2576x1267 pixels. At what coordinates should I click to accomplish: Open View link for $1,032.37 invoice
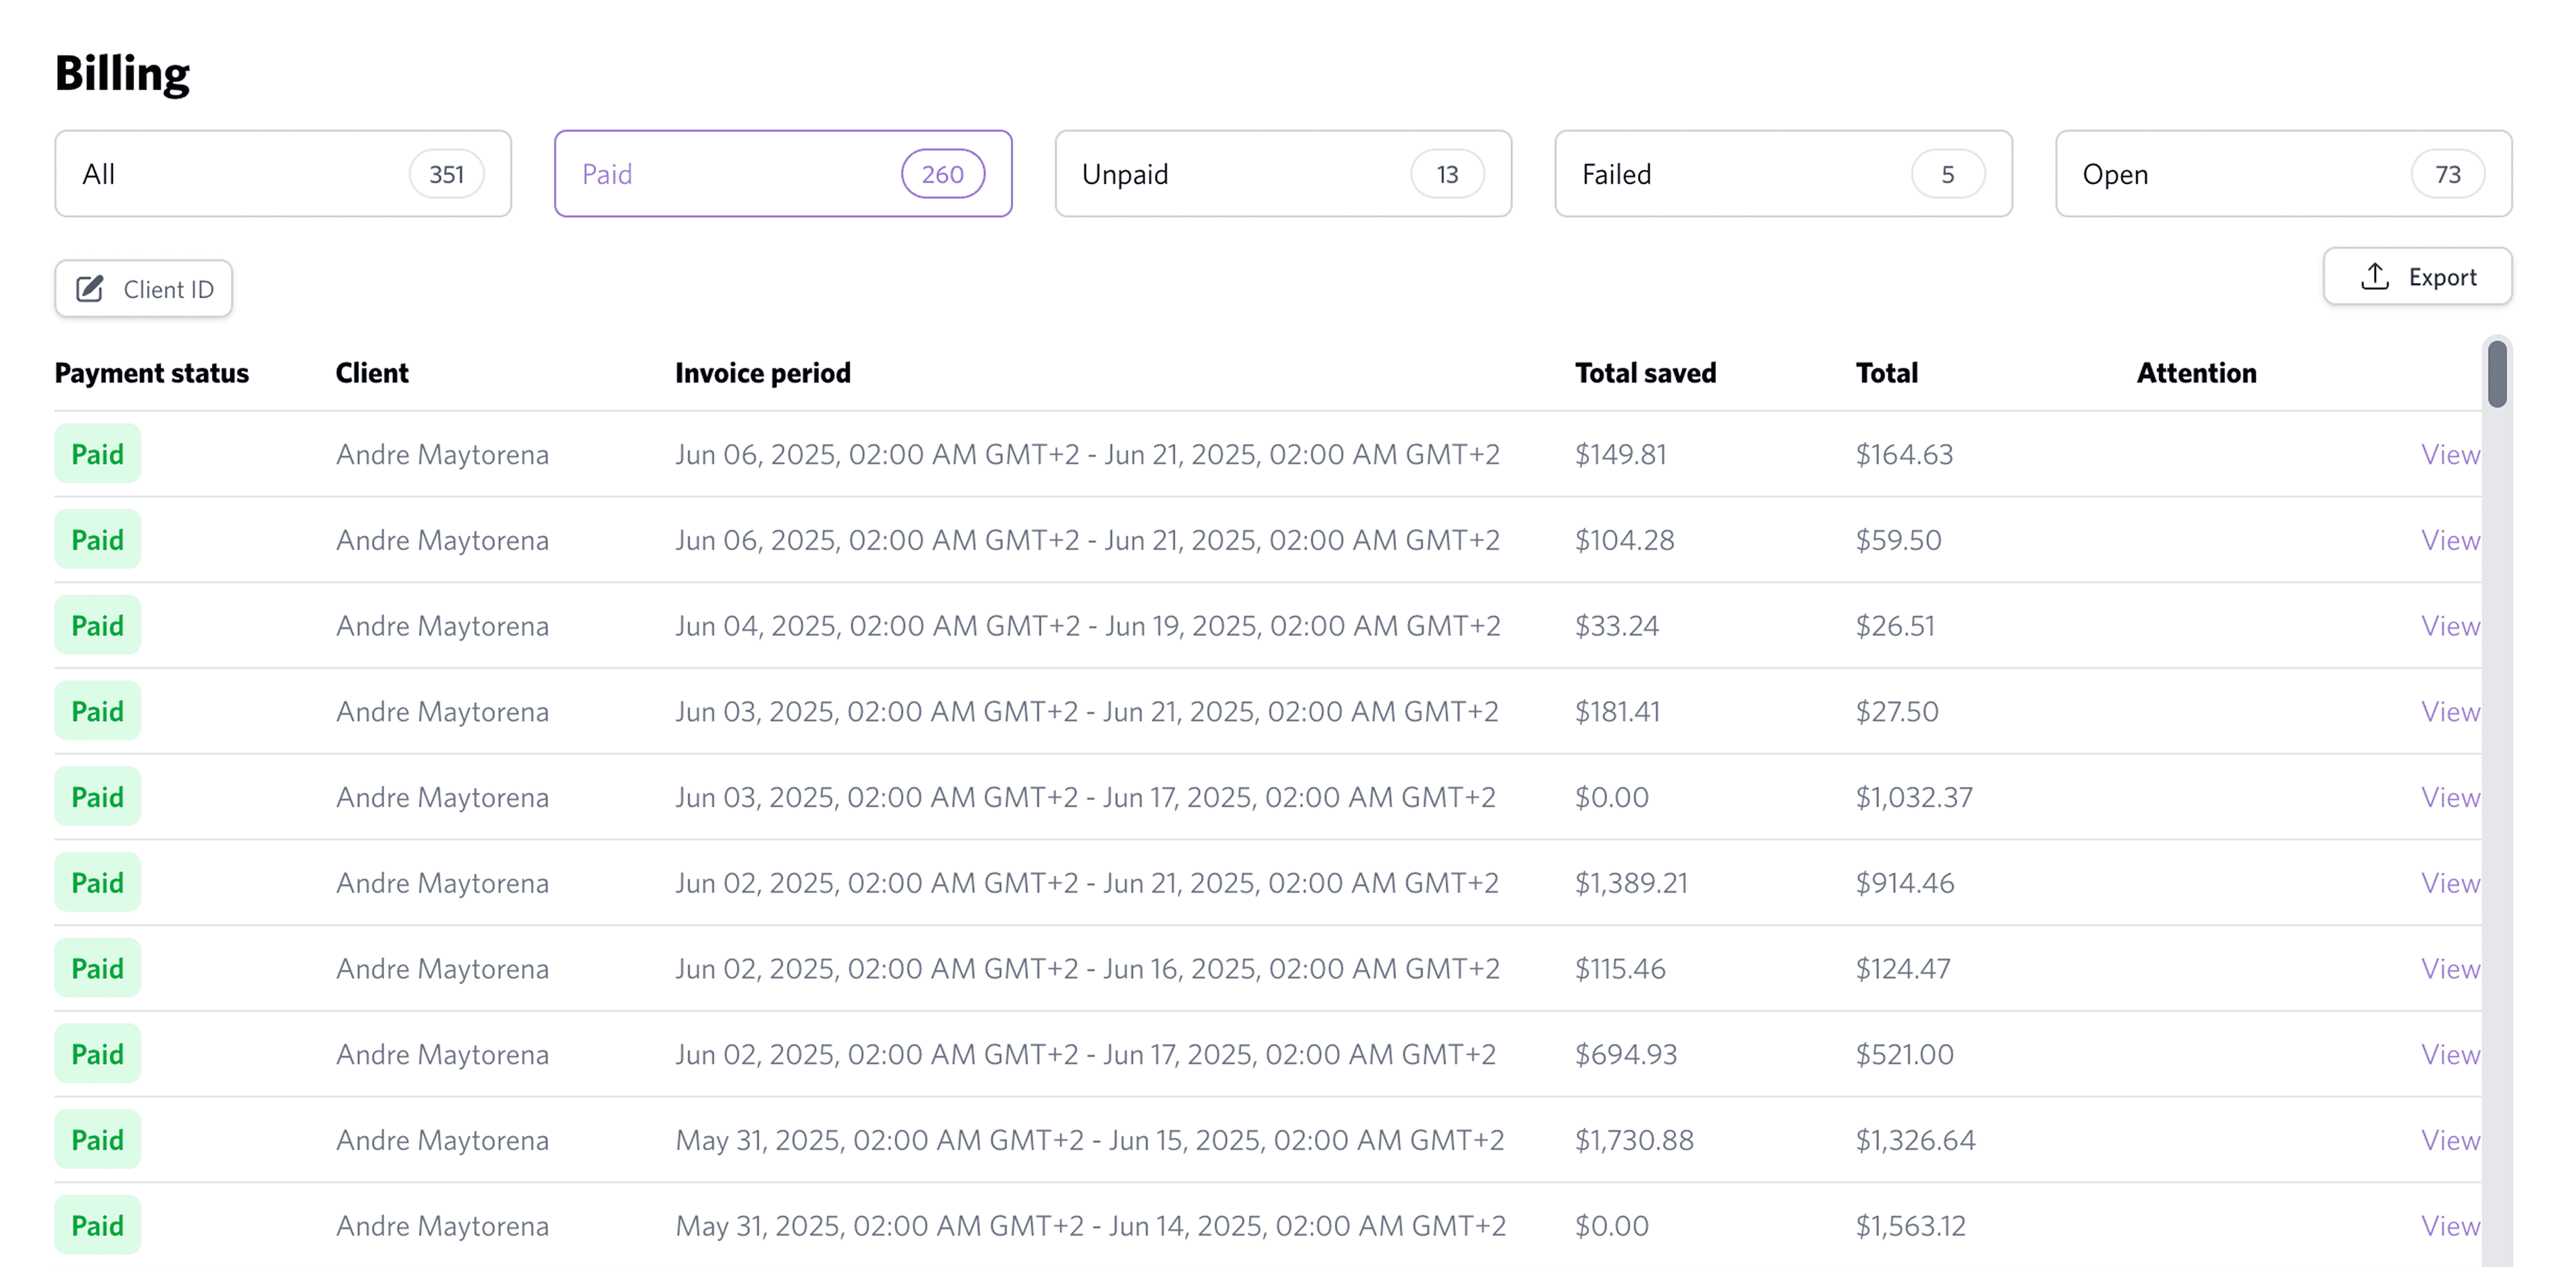click(2449, 797)
